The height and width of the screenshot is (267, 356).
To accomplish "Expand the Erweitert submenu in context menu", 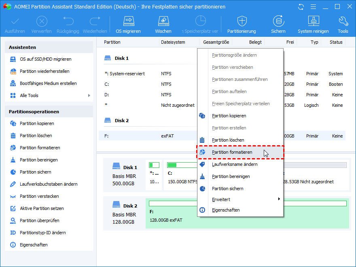I will (x=240, y=199).
